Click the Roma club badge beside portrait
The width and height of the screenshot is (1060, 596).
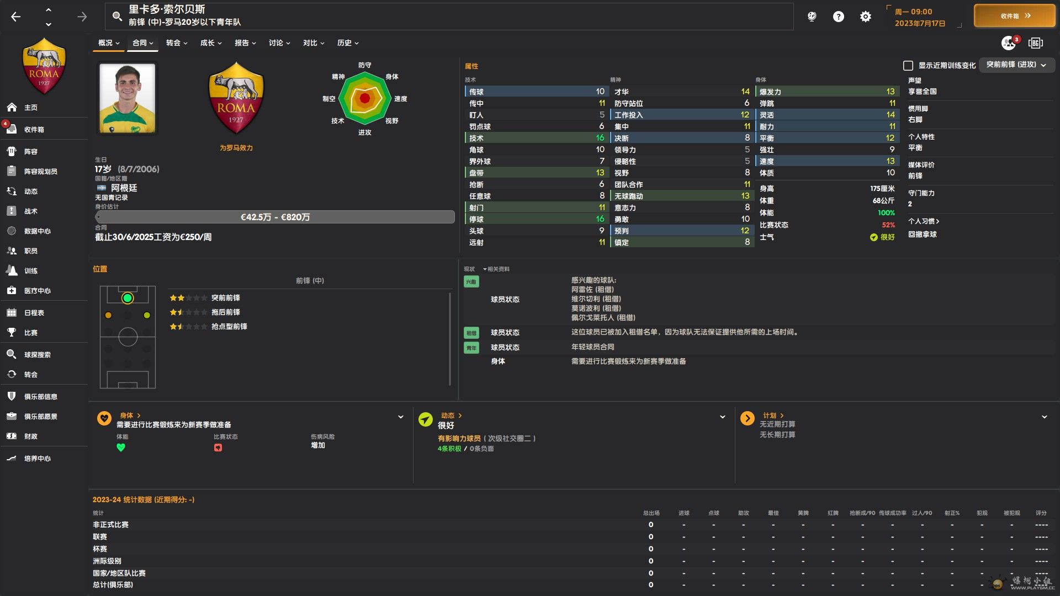236,98
